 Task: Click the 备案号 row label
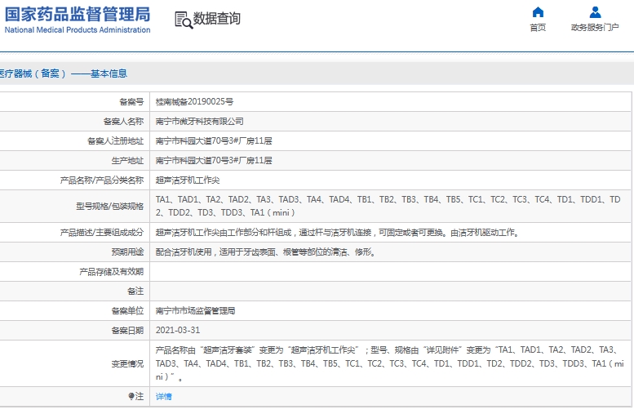131,102
